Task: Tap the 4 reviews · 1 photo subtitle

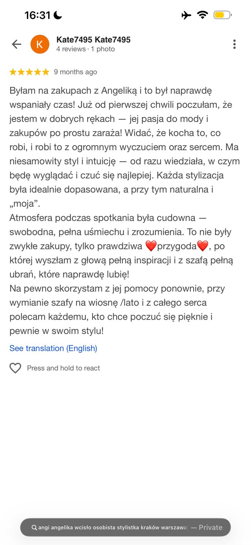Action: tap(86, 49)
